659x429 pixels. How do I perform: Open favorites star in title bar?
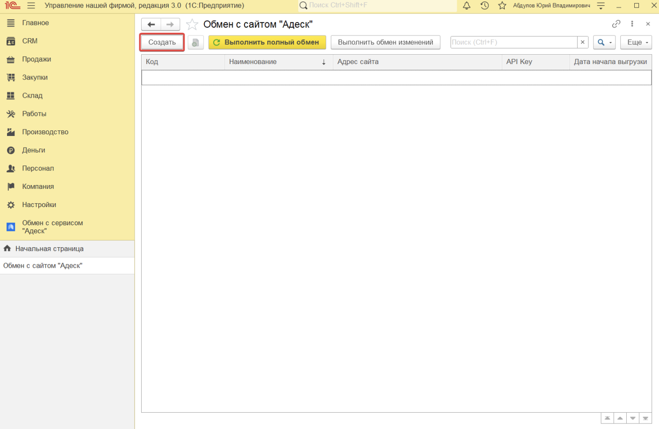(x=502, y=6)
